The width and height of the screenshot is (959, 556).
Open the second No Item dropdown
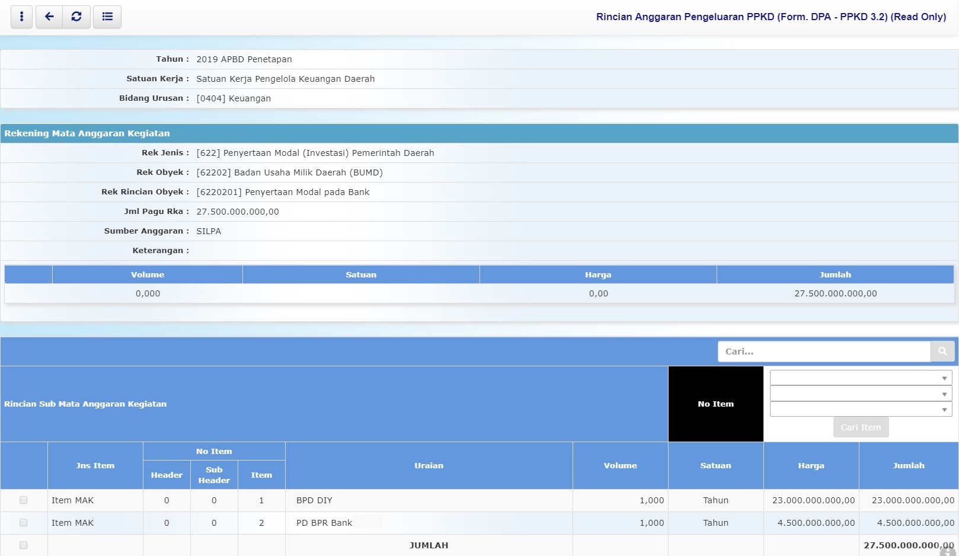[x=861, y=394]
